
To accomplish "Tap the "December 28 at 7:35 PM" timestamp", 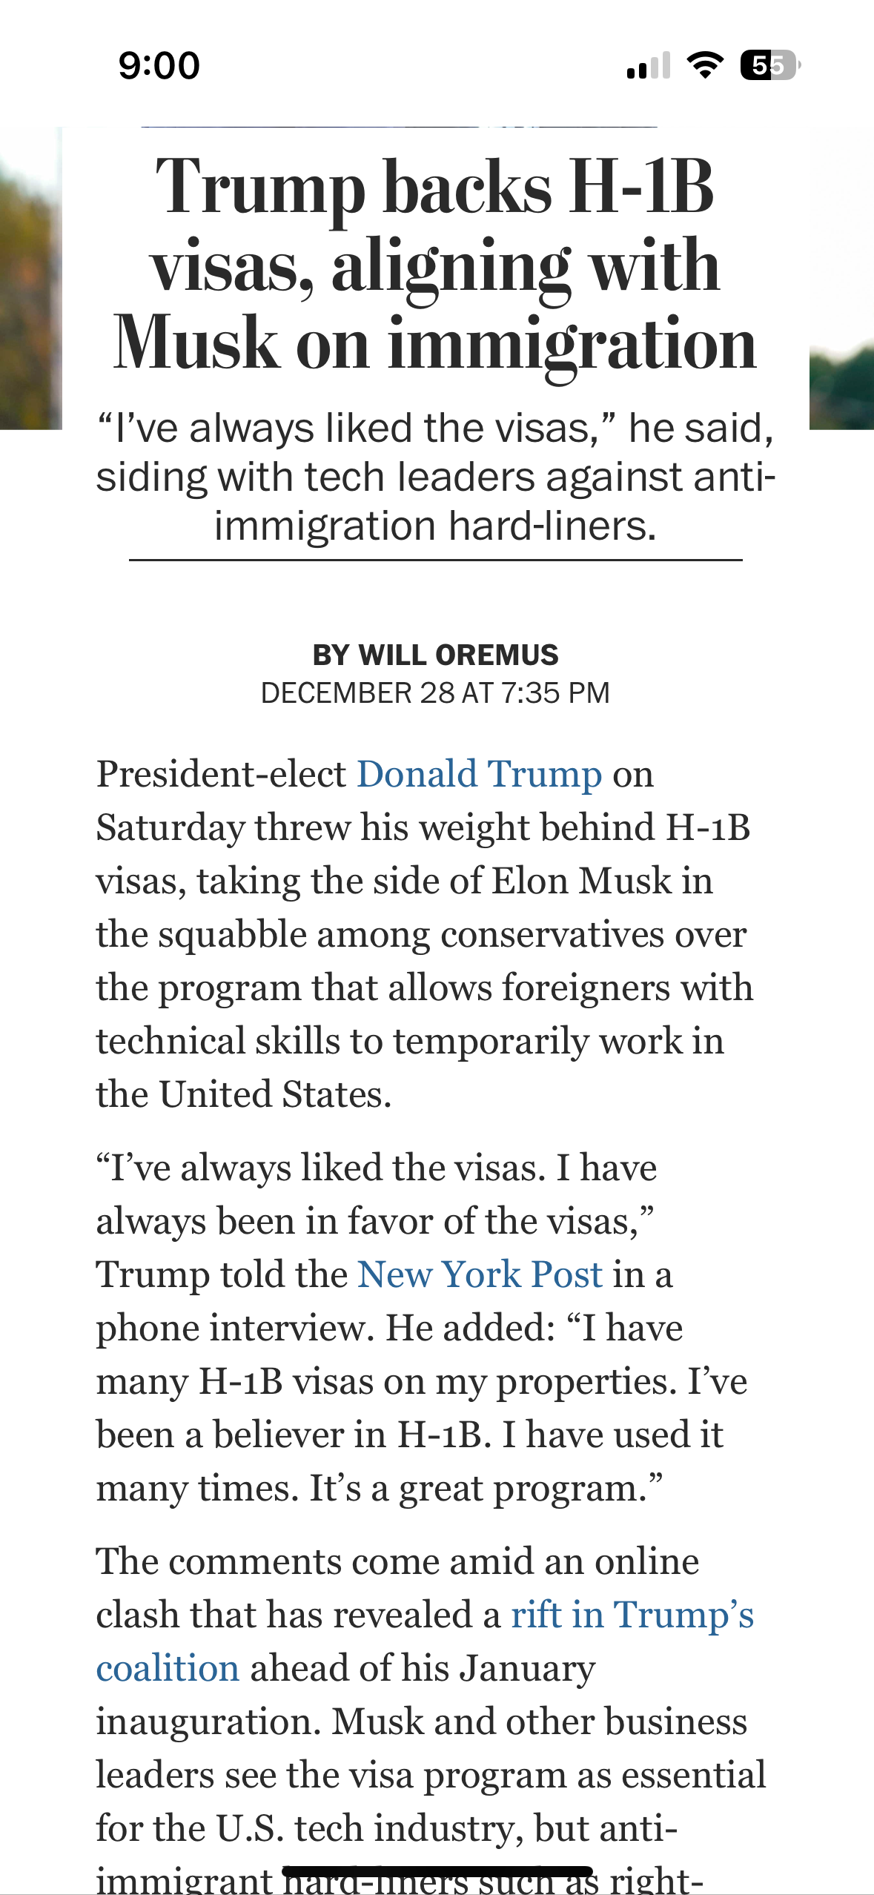I will (x=435, y=693).
